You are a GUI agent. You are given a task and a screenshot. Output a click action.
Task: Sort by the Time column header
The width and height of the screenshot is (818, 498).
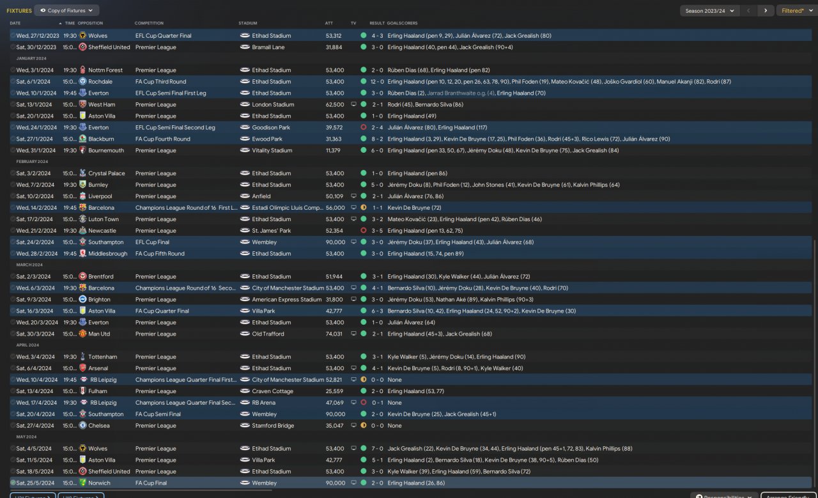[x=70, y=24]
